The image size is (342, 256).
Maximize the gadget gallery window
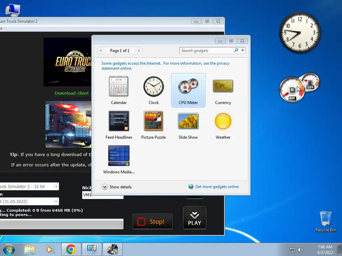(x=231, y=41)
